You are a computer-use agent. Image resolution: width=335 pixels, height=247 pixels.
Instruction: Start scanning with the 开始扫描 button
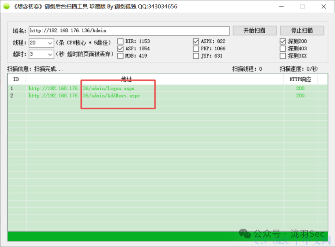click(255, 30)
